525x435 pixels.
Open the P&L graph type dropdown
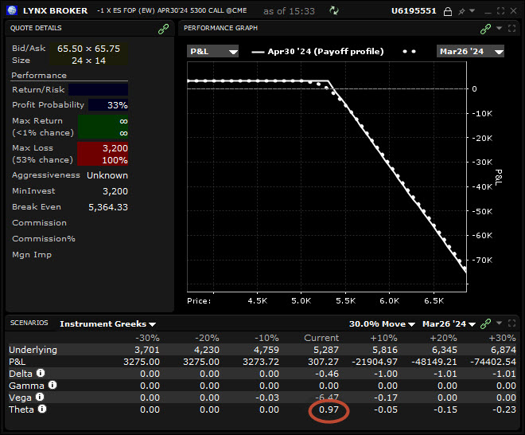pos(213,51)
